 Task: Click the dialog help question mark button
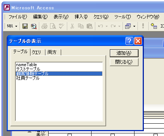coord(129,41)
